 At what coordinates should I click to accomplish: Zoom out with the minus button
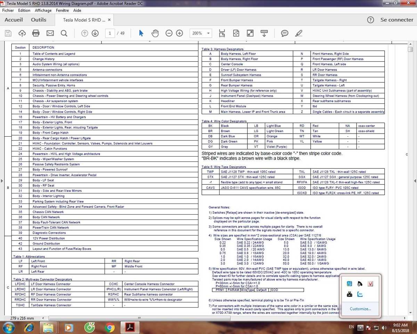click(169, 33)
